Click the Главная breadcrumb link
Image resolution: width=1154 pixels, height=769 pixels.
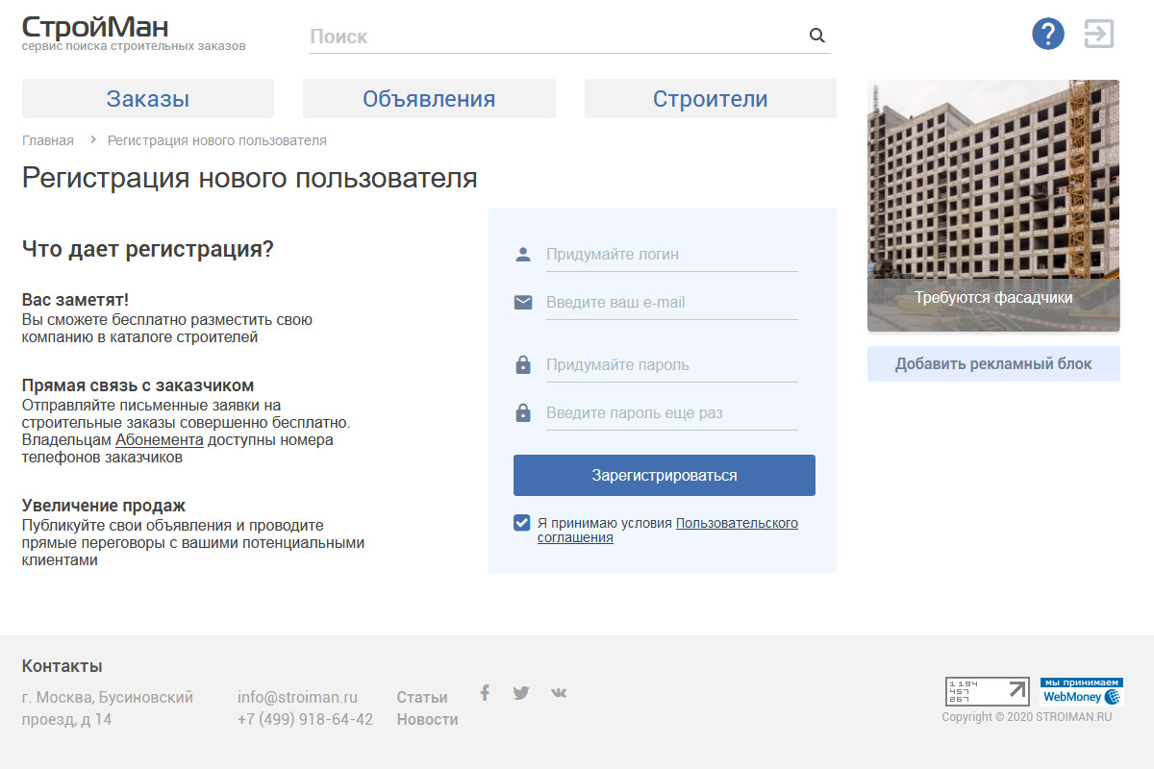click(x=48, y=140)
